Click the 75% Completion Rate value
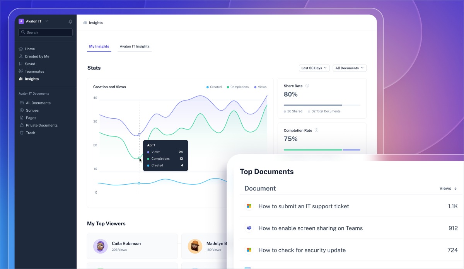 pyautogui.click(x=291, y=139)
